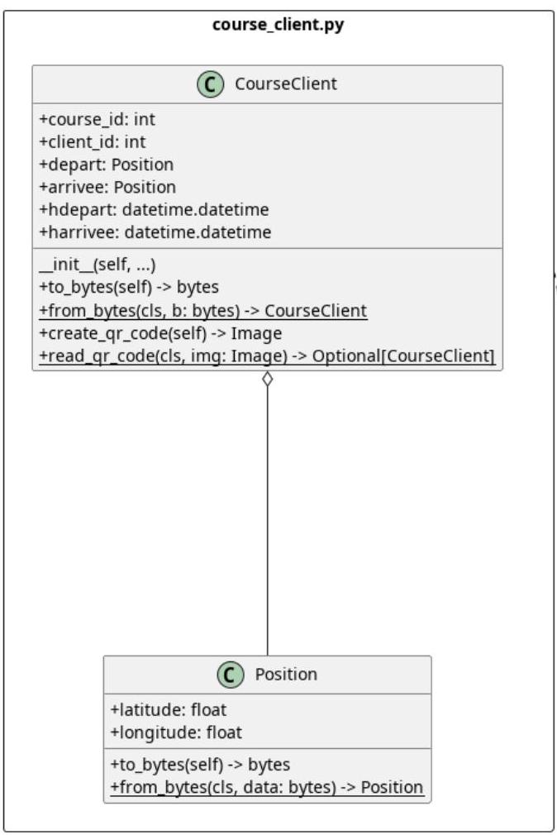Click the +latitude: float attribute
The image size is (557, 835).
click(x=169, y=710)
